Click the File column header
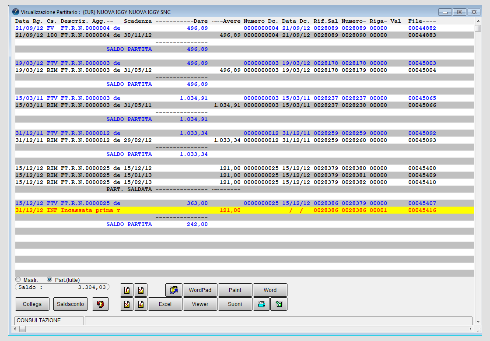This screenshot has width=490, height=341. (422, 21)
